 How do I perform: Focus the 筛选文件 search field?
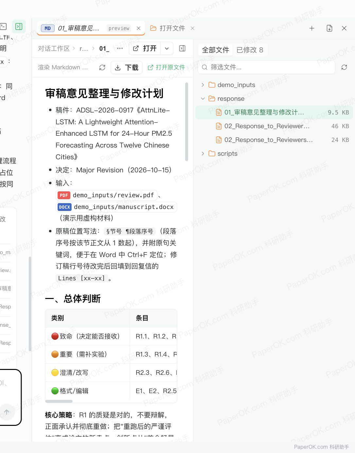pyautogui.click(x=266, y=67)
